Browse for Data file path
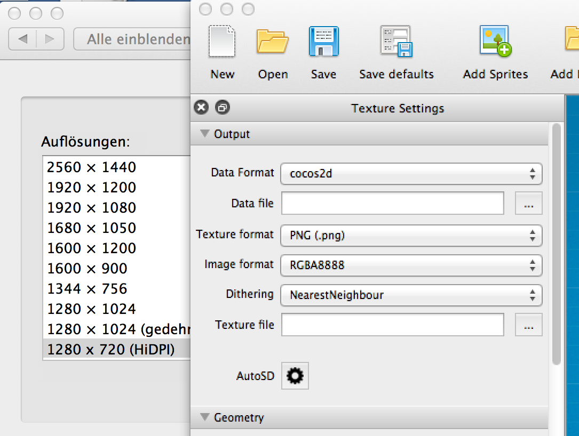Screen dimensions: 579x436 pos(528,204)
